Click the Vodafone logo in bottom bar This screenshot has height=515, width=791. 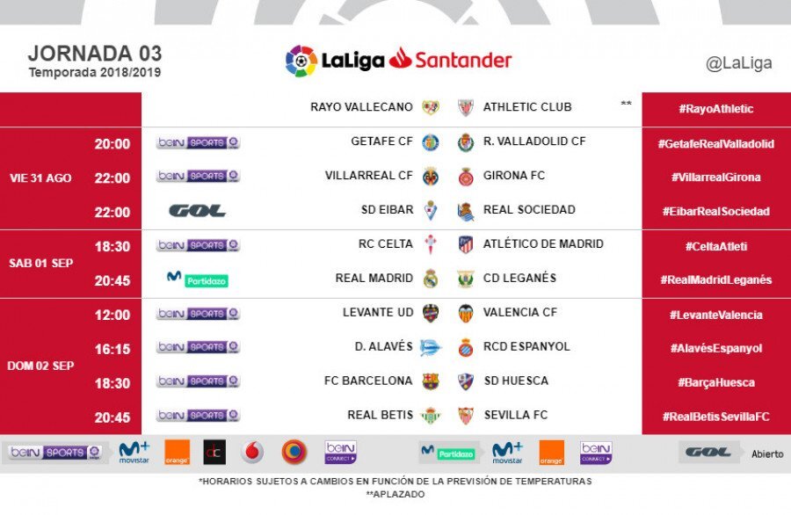click(x=252, y=452)
